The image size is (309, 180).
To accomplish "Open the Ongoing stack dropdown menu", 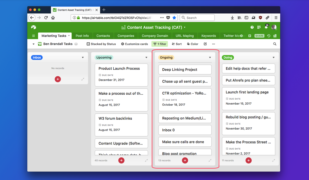I will (210, 58).
